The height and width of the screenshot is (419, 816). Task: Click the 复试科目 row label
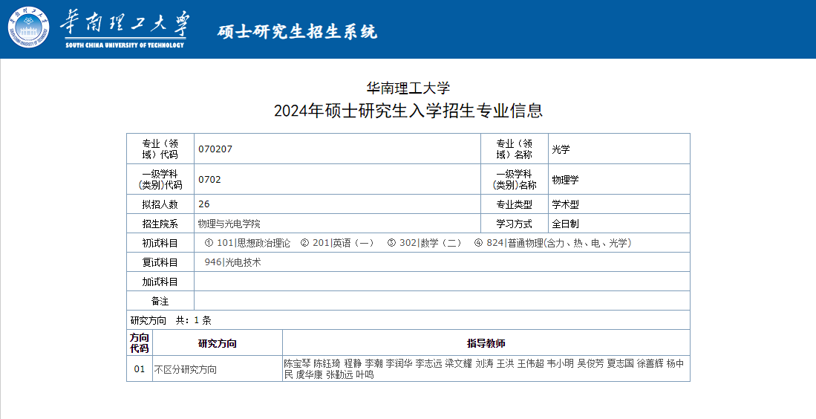tap(160, 262)
